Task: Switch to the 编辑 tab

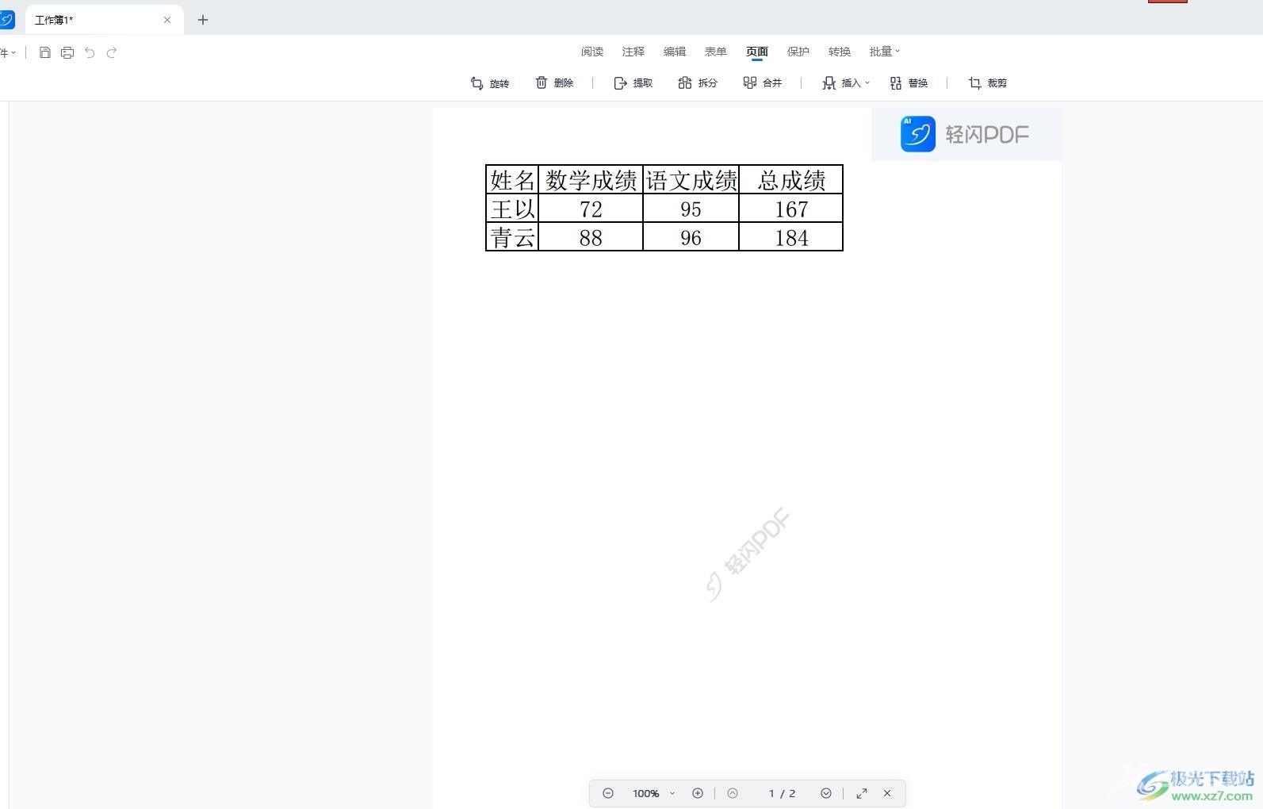Action: click(675, 52)
